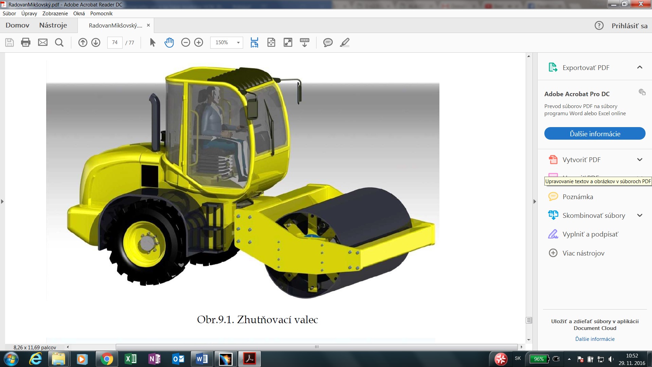The height and width of the screenshot is (367, 652).
Task: Select the Hand pan tool
Action: pos(169,42)
